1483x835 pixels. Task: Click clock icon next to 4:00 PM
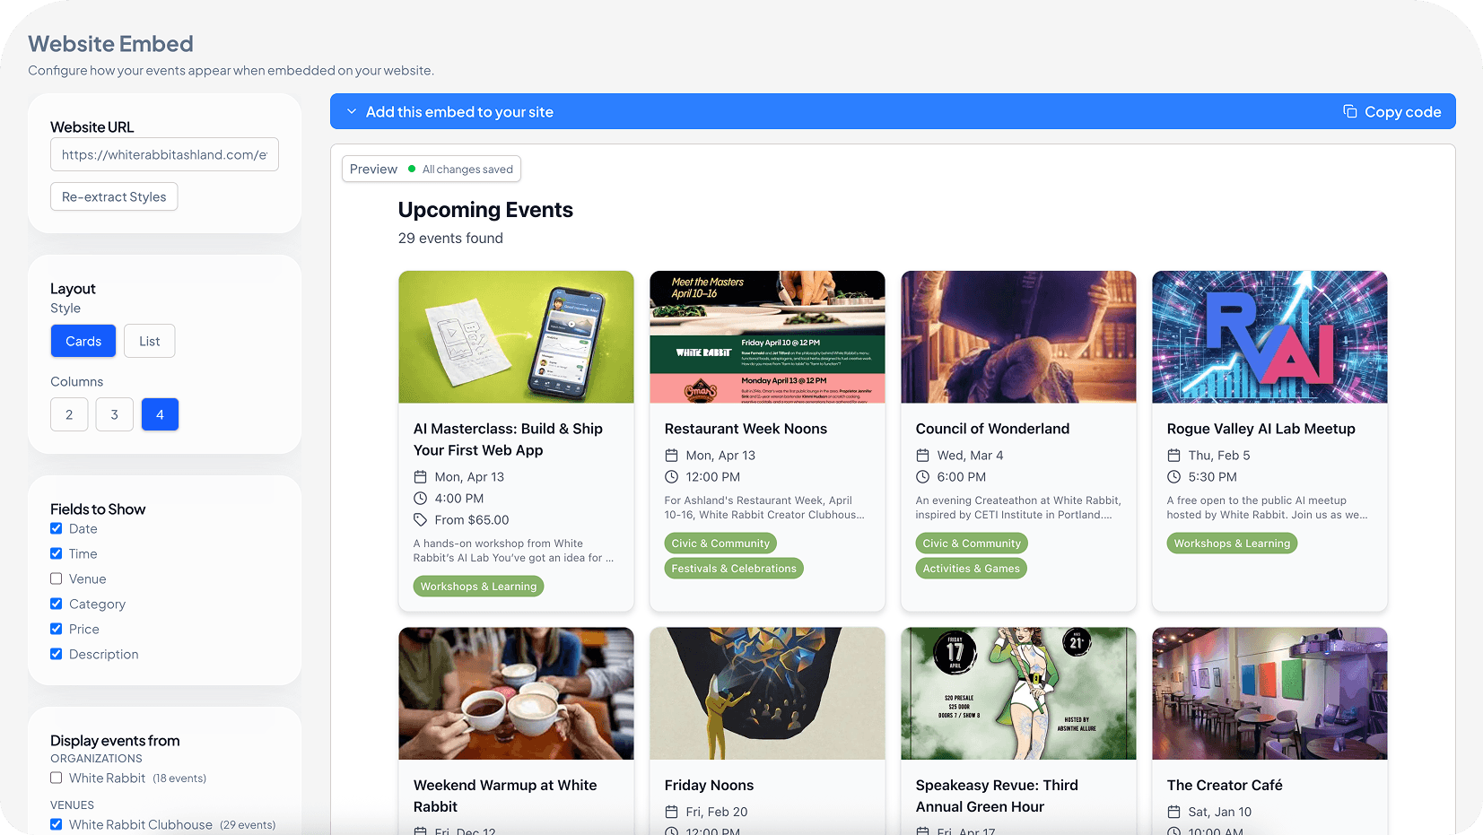tap(420, 498)
